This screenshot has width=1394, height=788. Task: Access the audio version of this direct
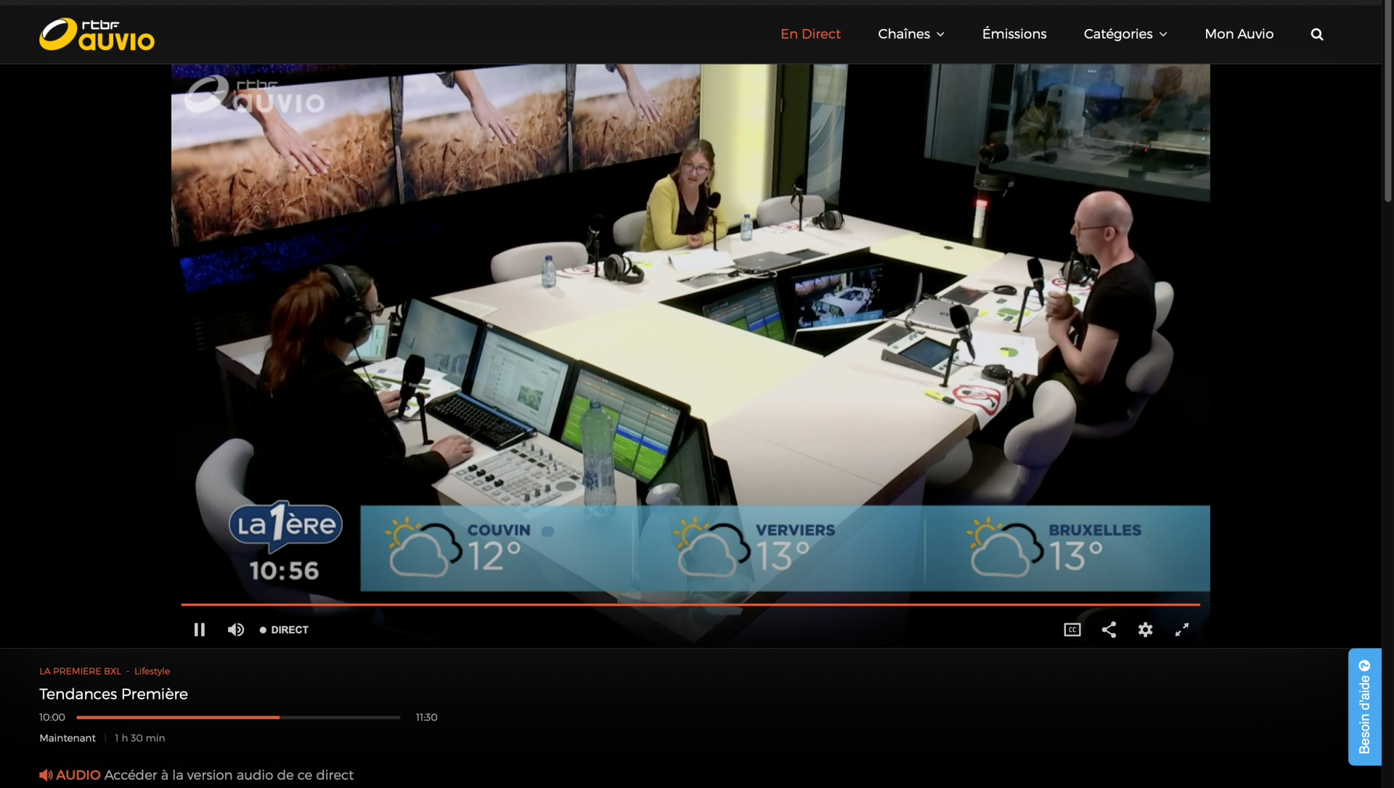229,775
